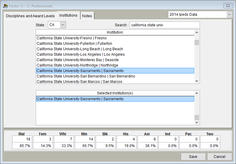Click down arrow of Selected Institutions scrollbar

coord(197,122)
